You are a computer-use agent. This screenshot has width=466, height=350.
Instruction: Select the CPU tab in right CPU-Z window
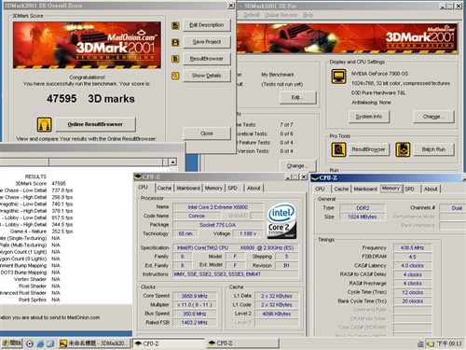[x=320, y=189]
